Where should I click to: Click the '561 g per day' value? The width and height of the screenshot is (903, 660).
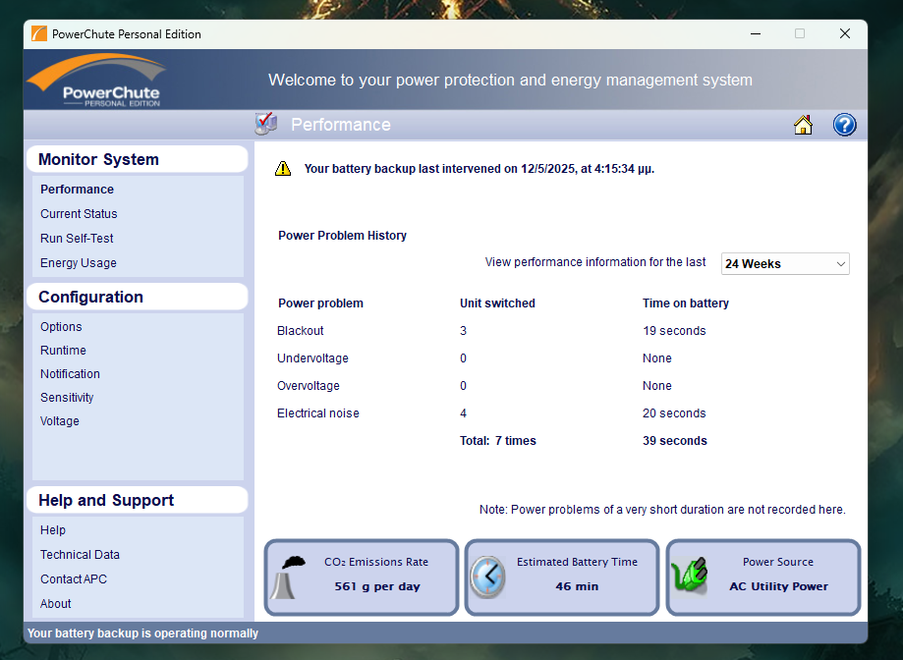click(377, 586)
